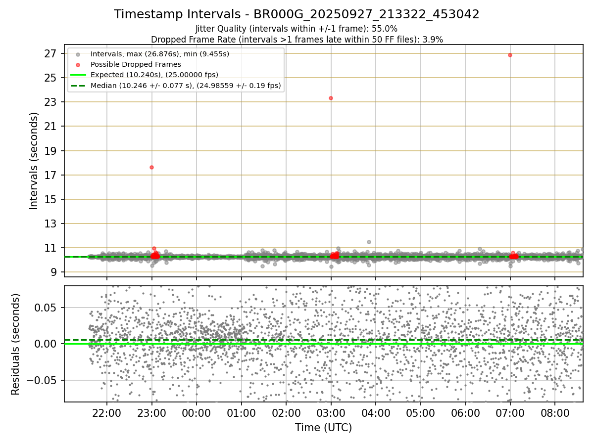Click the 'Dropped Frame Rate' subtitle line showing 3.9%
This screenshot has width=594, height=445.
pos(297,39)
